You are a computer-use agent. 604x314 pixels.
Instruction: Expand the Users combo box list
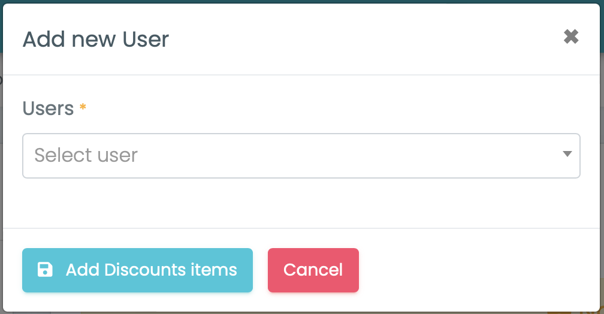[x=301, y=156]
